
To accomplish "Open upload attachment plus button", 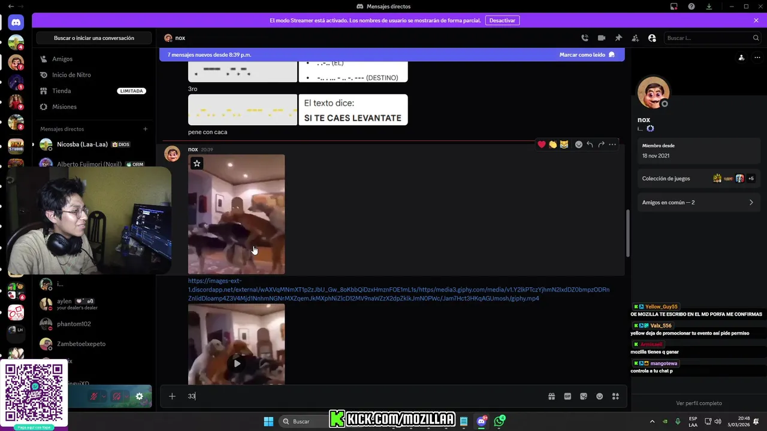I will 172,396.
